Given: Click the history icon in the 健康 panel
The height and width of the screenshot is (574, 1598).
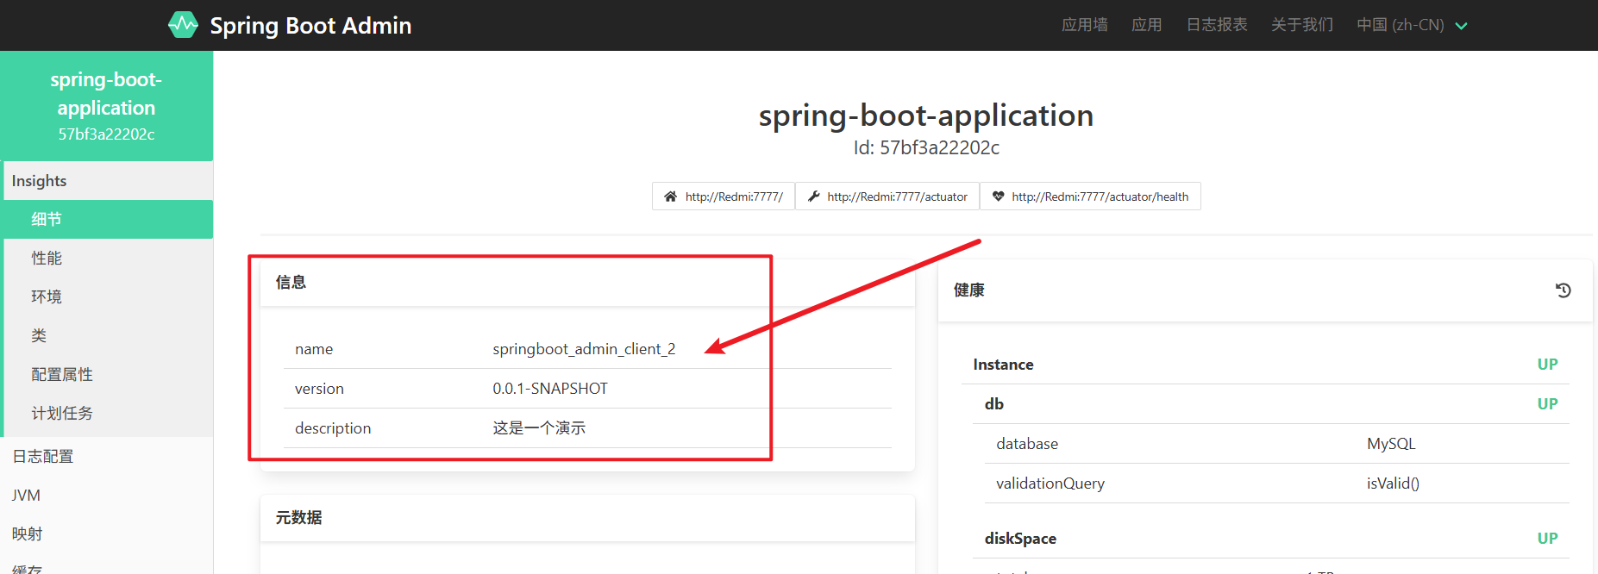Looking at the screenshot, I should click(1563, 290).
